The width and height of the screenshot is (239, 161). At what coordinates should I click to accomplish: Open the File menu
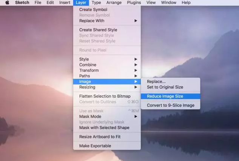click(38, 3)
